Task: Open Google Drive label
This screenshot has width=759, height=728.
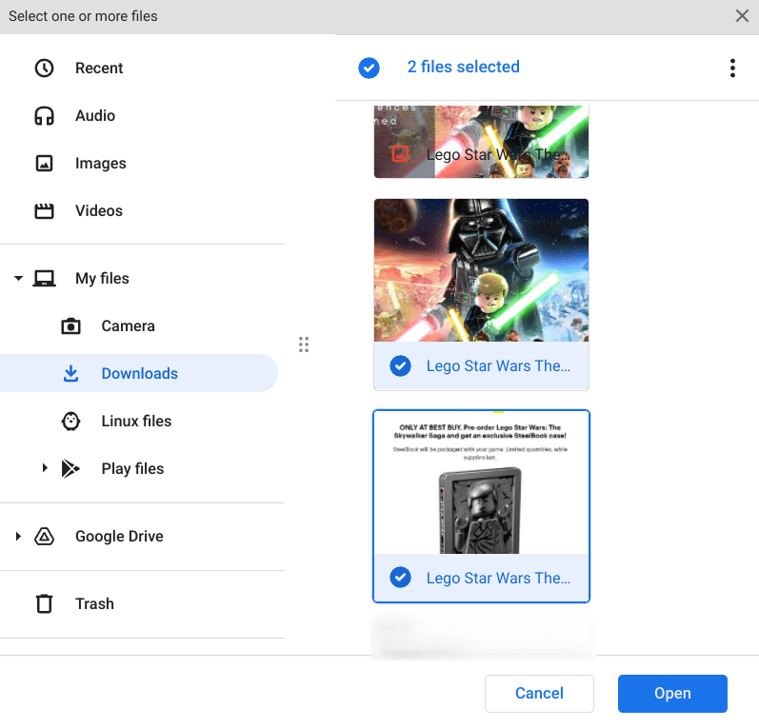Action: 119,537
